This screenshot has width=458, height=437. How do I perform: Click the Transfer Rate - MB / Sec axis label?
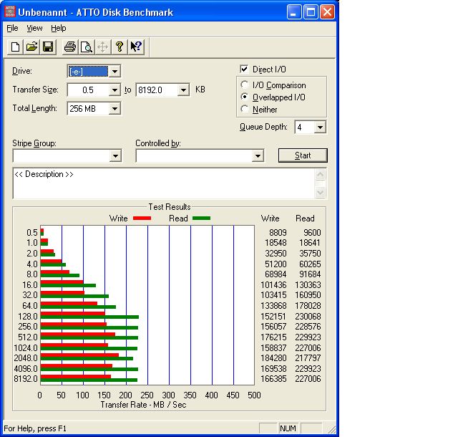pyautogui.click(x=143, y=405)
